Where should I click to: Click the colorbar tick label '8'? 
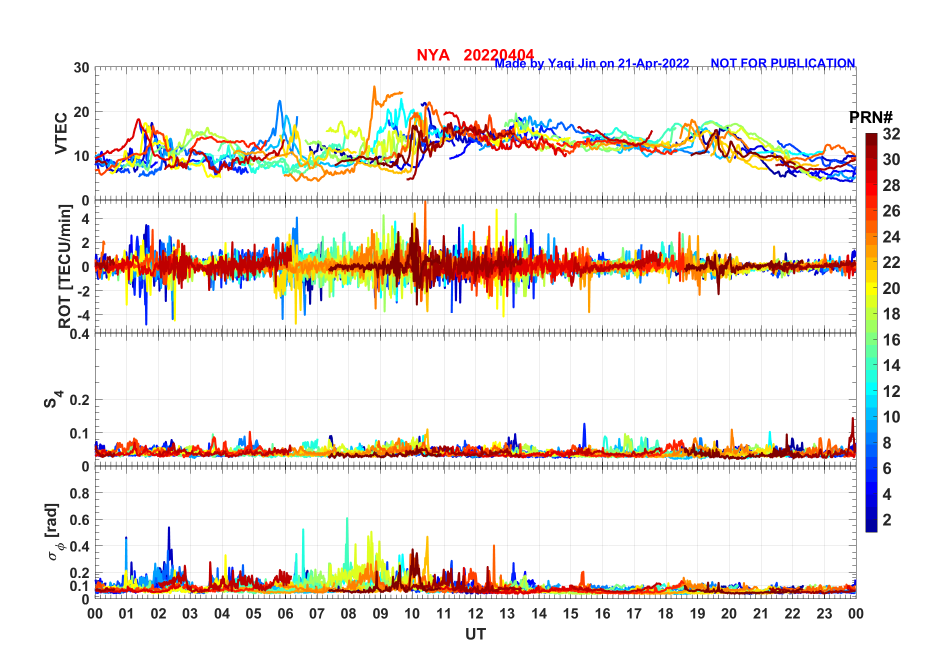[886, 443]
